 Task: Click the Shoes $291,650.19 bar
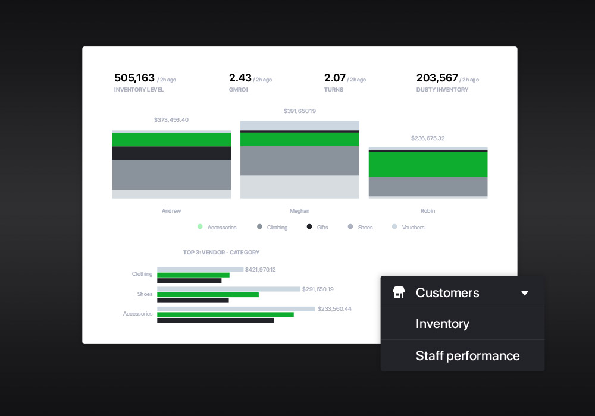(229, 289)
